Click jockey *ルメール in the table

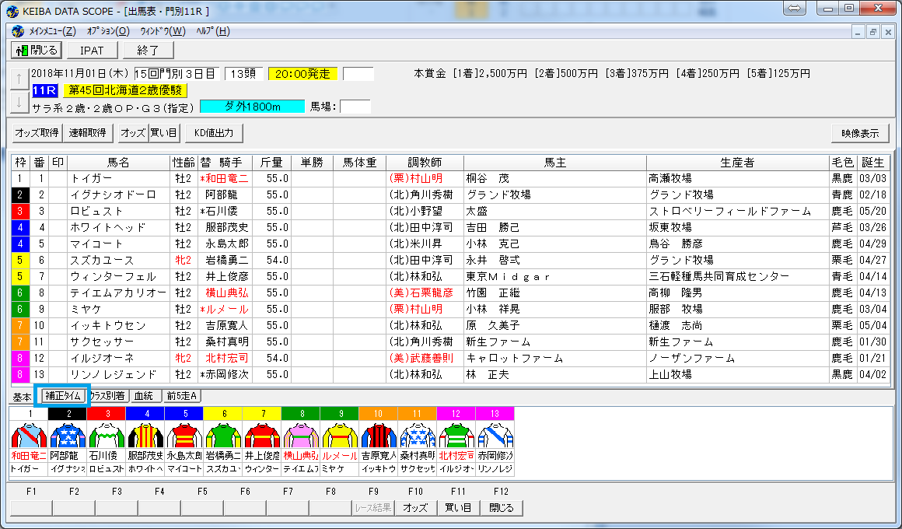[225, 309]
